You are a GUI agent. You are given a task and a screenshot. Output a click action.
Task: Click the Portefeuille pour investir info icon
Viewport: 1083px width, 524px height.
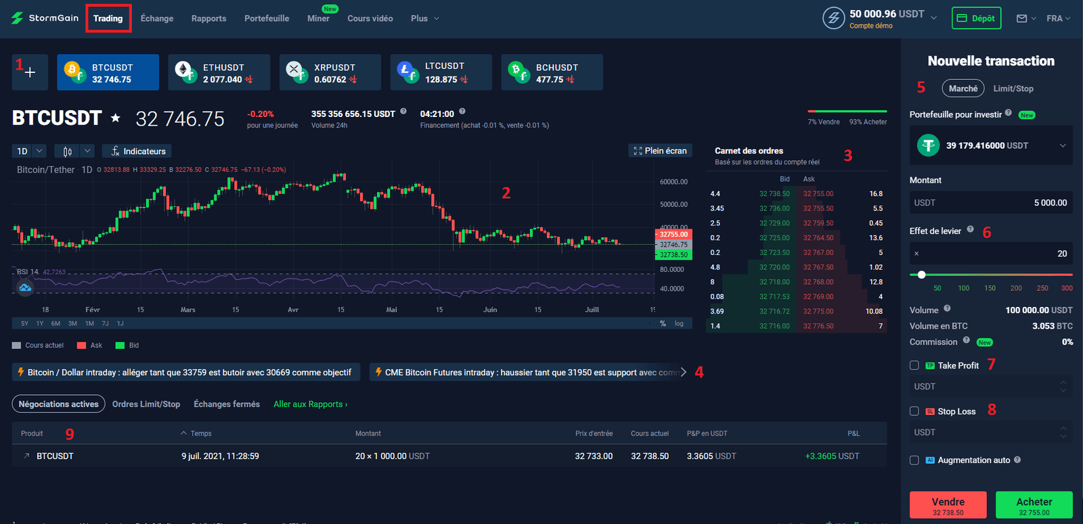click(x=1009, y=113)
